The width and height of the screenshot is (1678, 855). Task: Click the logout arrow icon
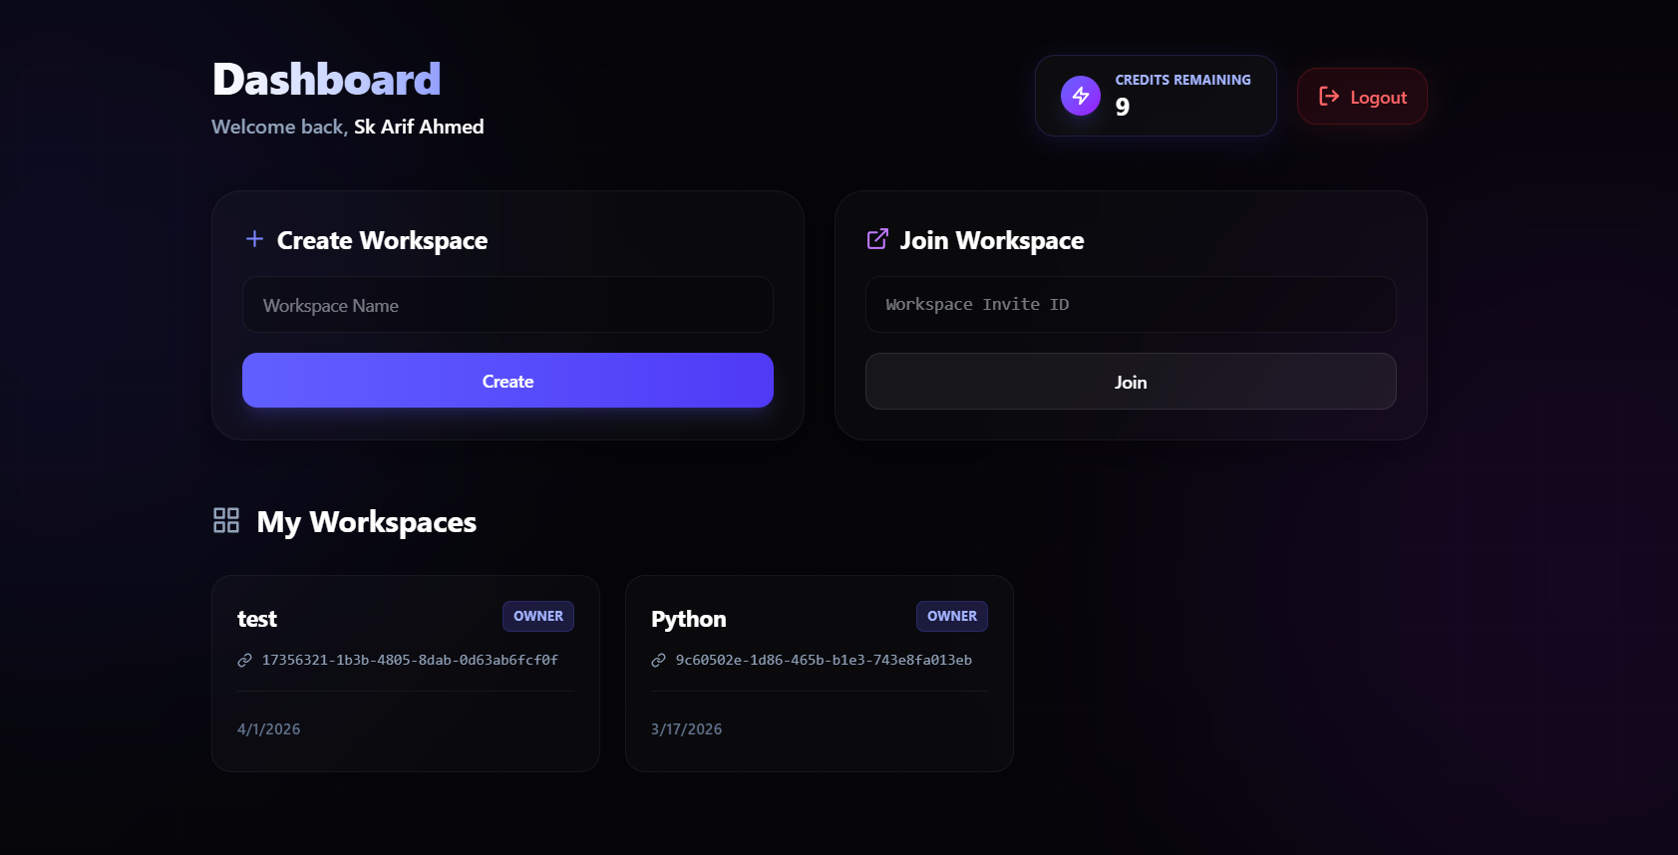1327,96
